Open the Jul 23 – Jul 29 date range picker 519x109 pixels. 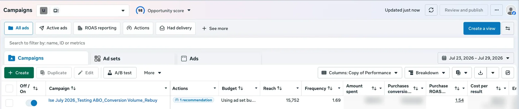tap(476, 58)
